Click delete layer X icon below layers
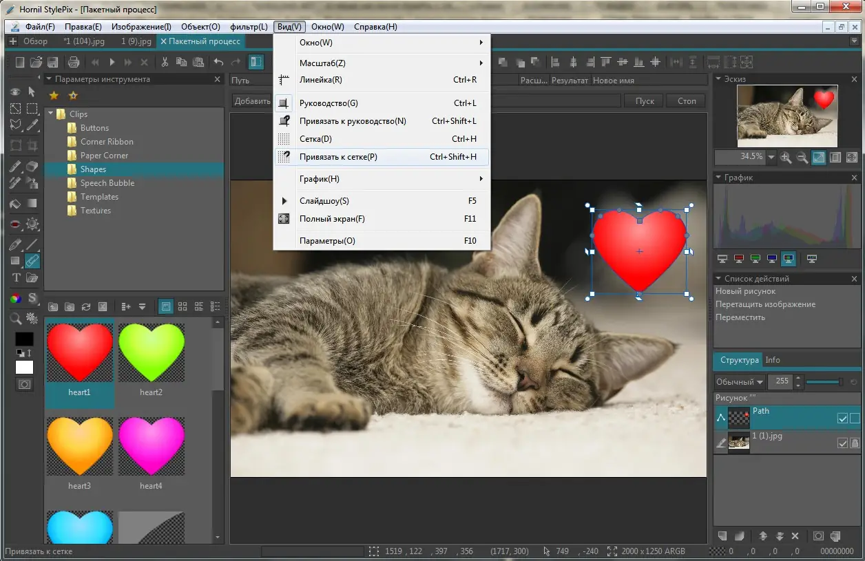This screenshot has width=865, height=561. tap(795, 536)
